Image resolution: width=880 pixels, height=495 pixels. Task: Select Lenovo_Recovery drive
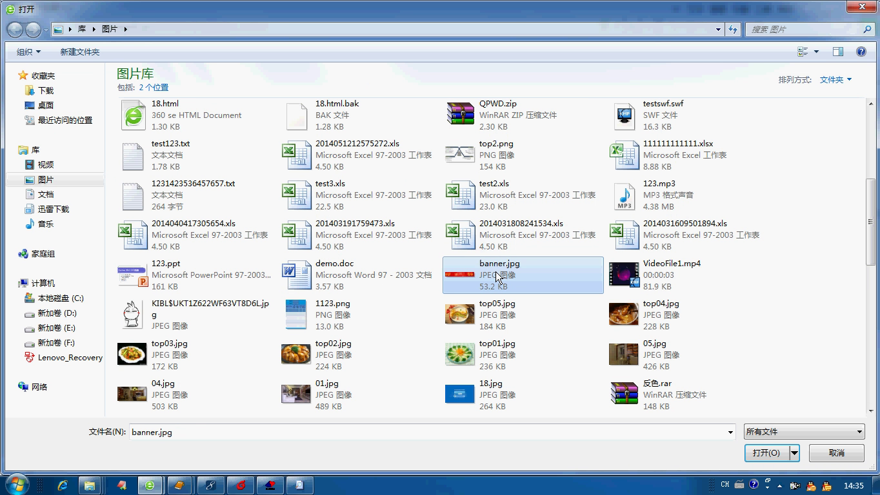click(70, 358)
